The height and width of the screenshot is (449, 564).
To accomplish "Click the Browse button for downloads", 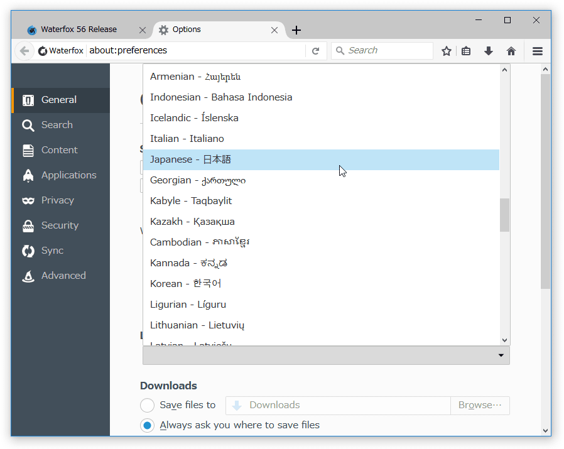I will click(480, 406).
